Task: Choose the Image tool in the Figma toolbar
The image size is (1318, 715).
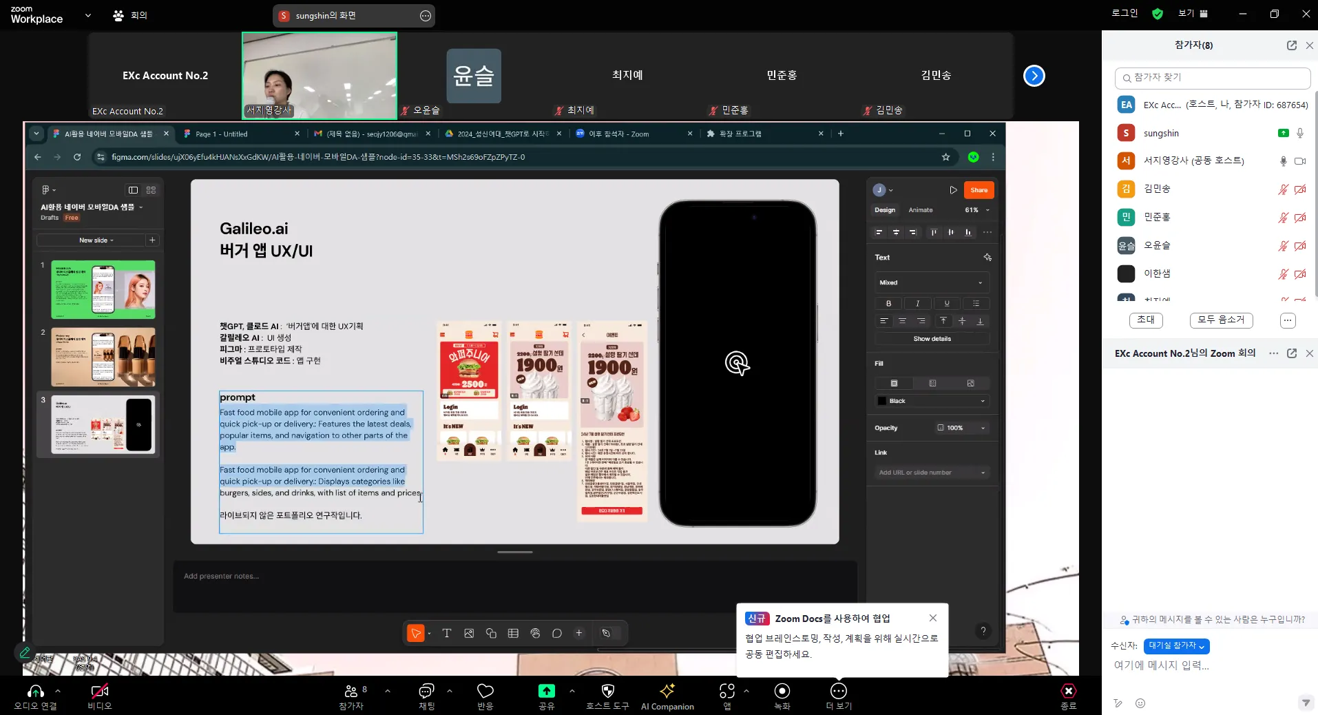Action: click(x=469, y=633)
